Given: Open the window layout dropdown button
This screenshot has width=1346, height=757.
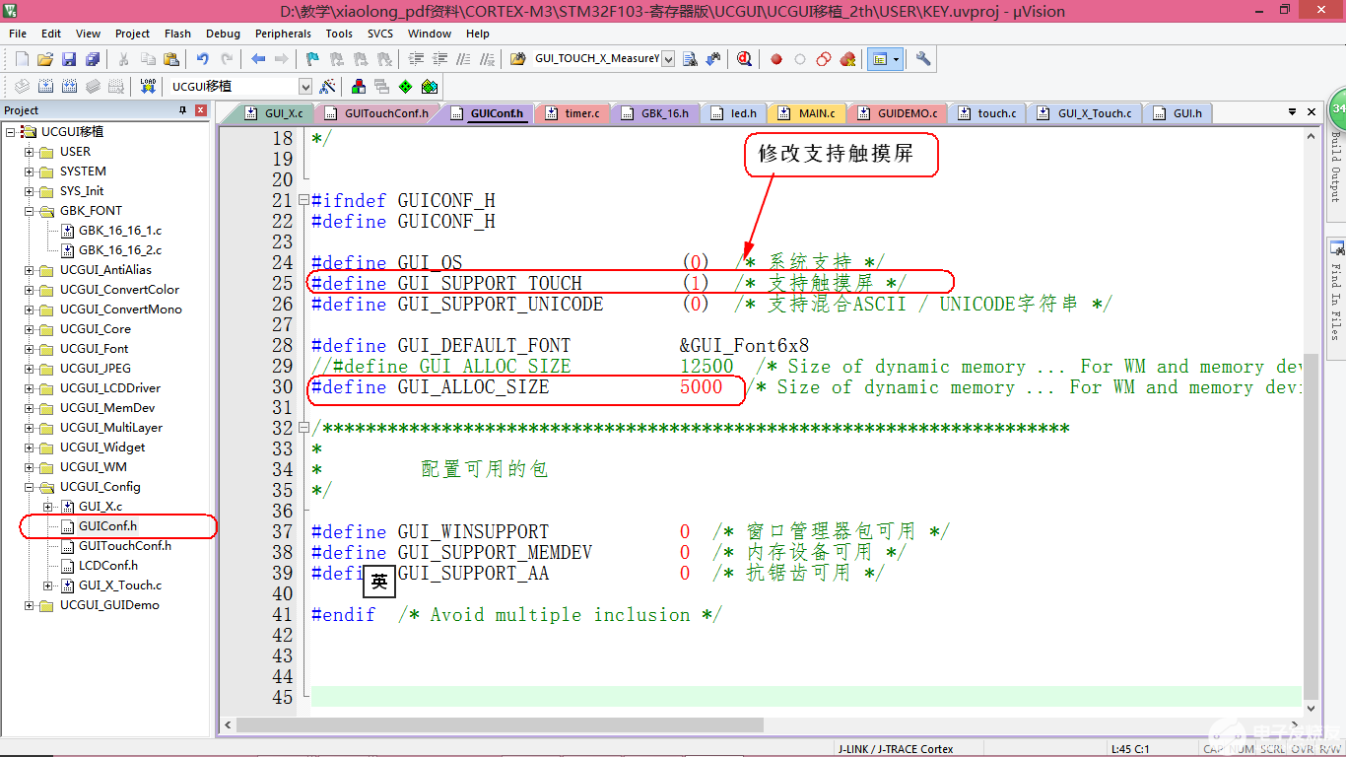Looking at the screenshot, I should point(896,59).
